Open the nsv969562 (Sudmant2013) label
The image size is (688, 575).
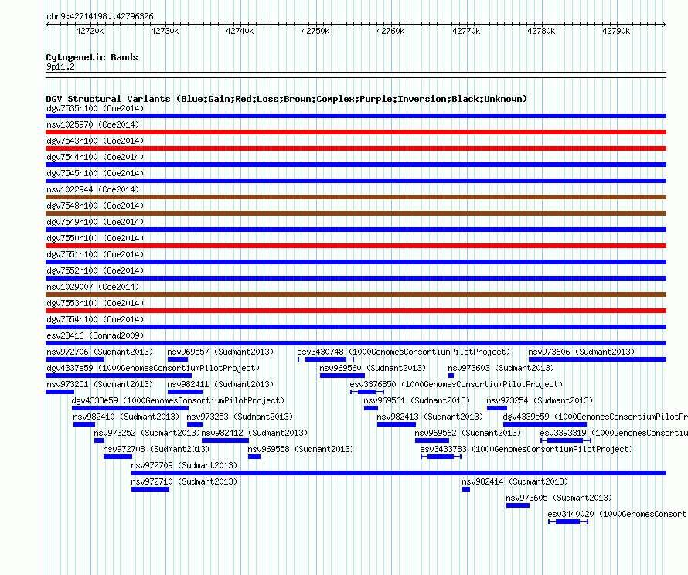tap(468, 433)
